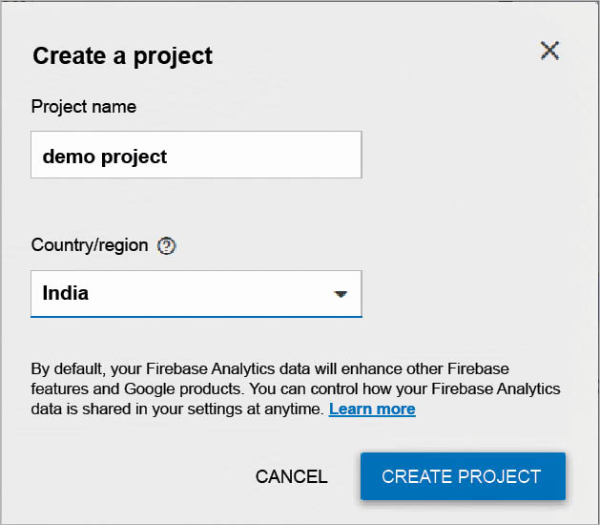
Task: Expand the India combo box caret
Action: [341, 294]
